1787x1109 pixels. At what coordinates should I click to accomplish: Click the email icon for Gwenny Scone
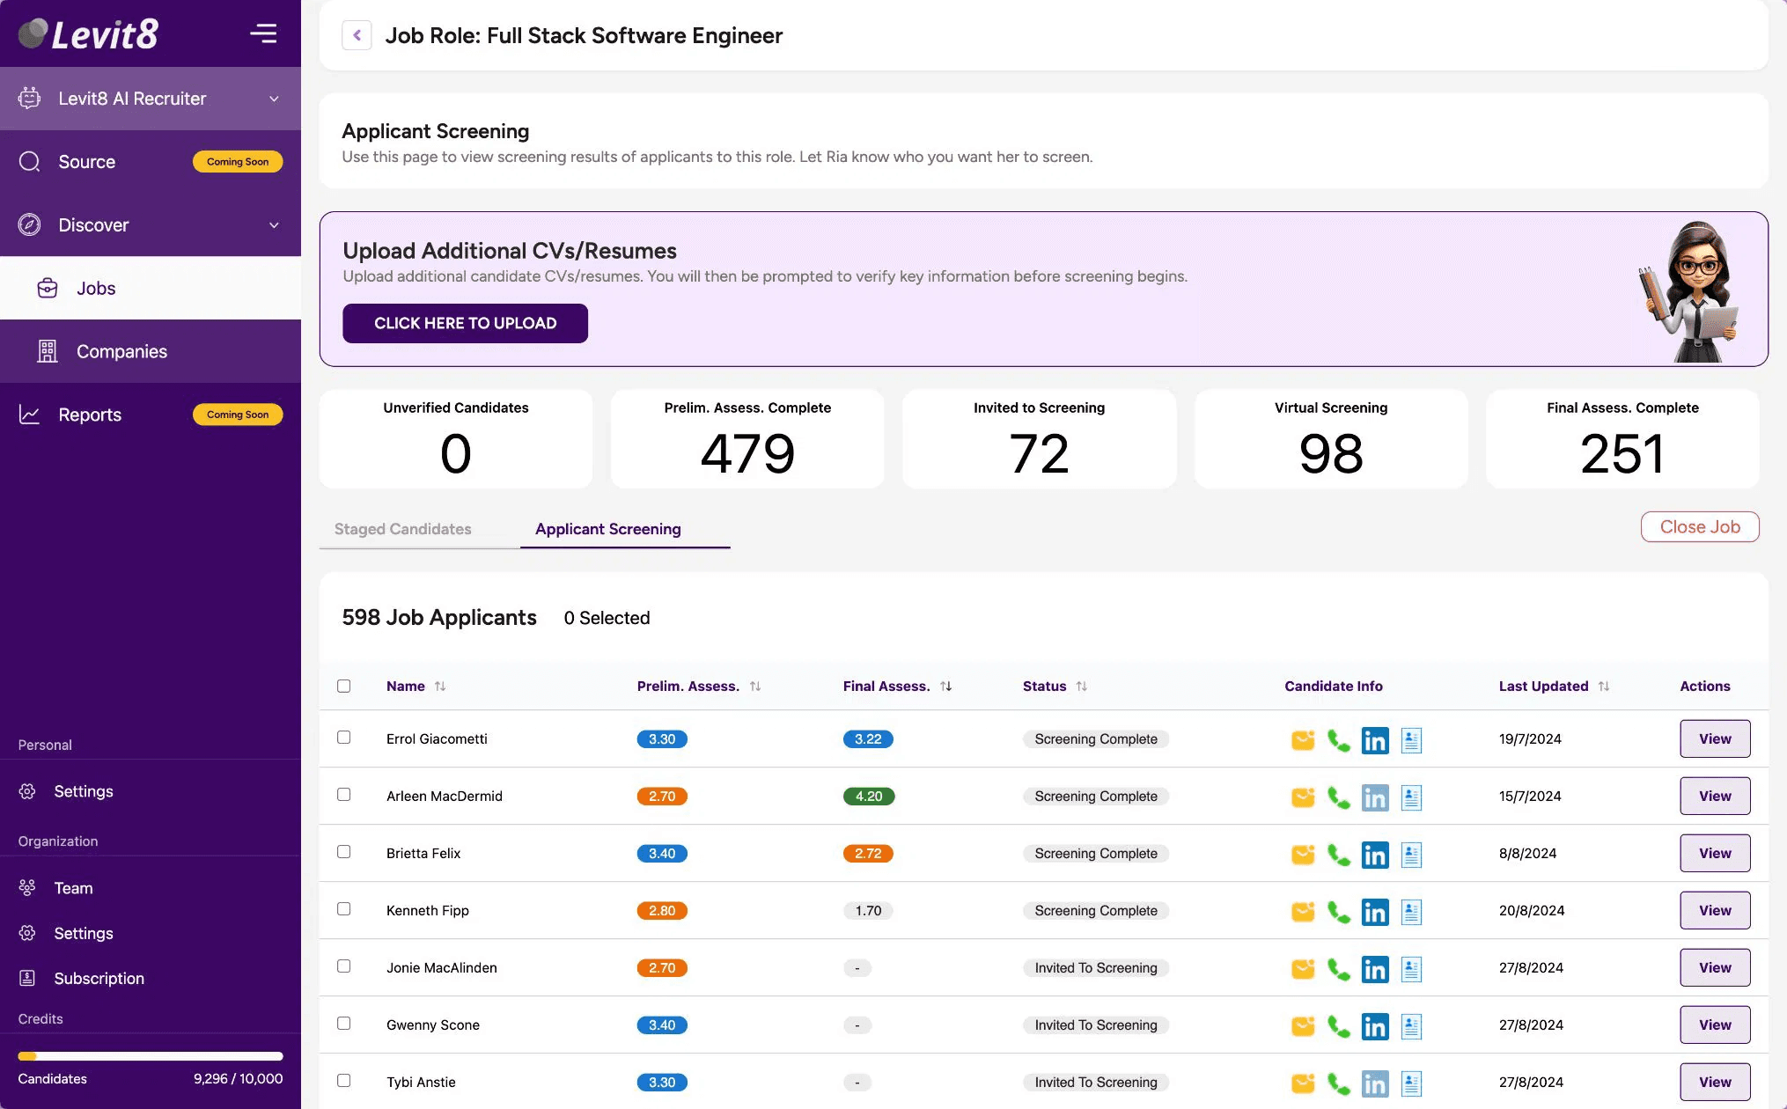click(1303, 1026)
